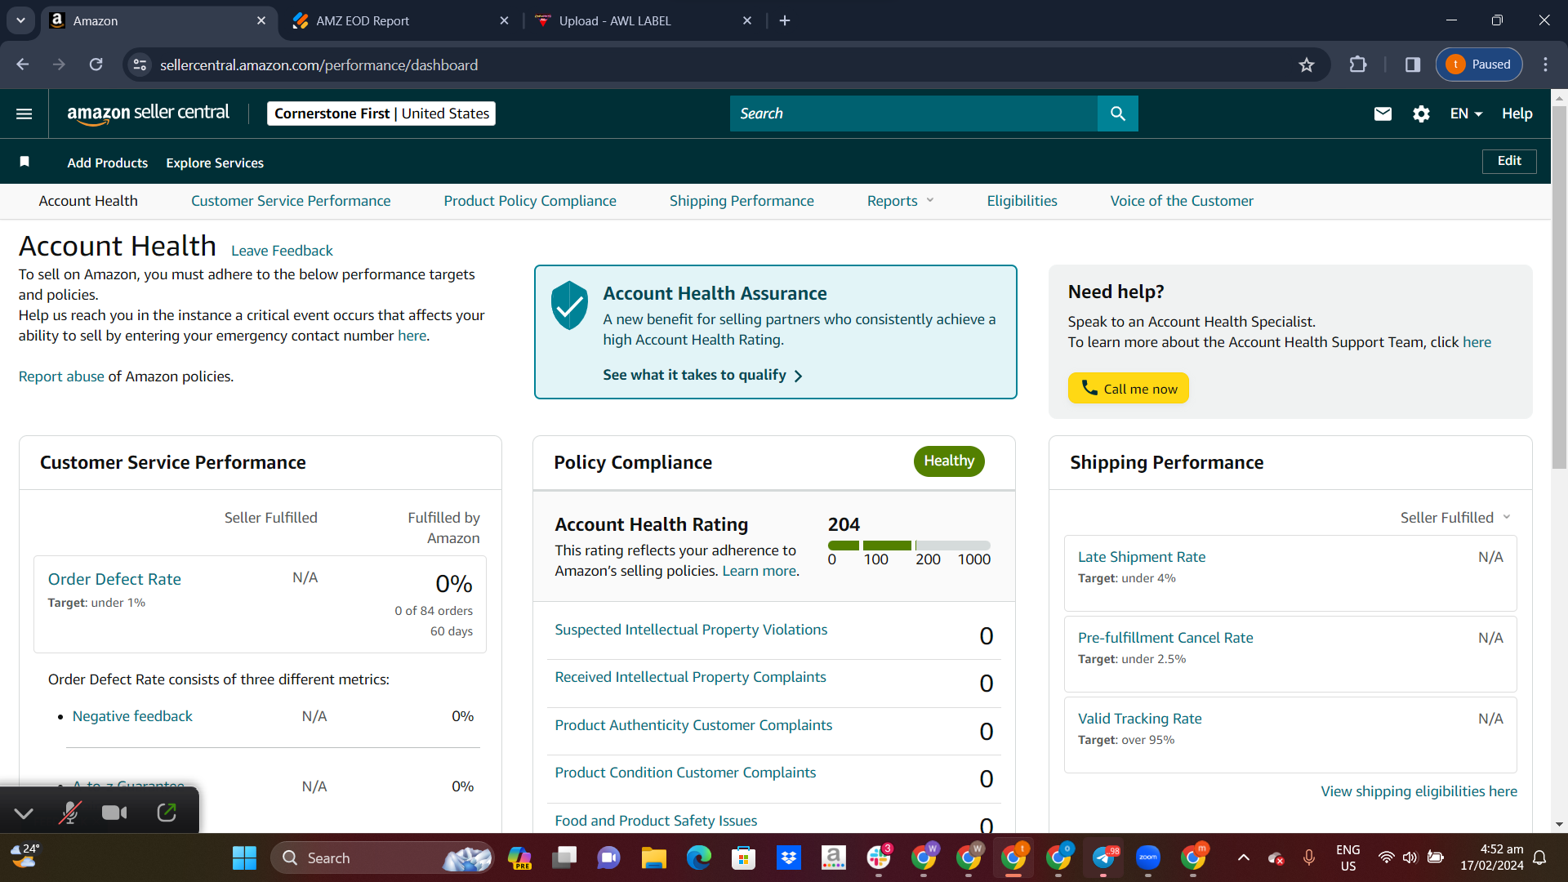Open Late Shipment Rate details
The width and height of the screenshot is (1568, 882).
point(1142,557)
